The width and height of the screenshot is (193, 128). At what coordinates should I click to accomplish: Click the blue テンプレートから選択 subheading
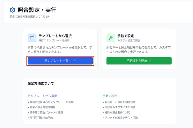pos(42,96)
